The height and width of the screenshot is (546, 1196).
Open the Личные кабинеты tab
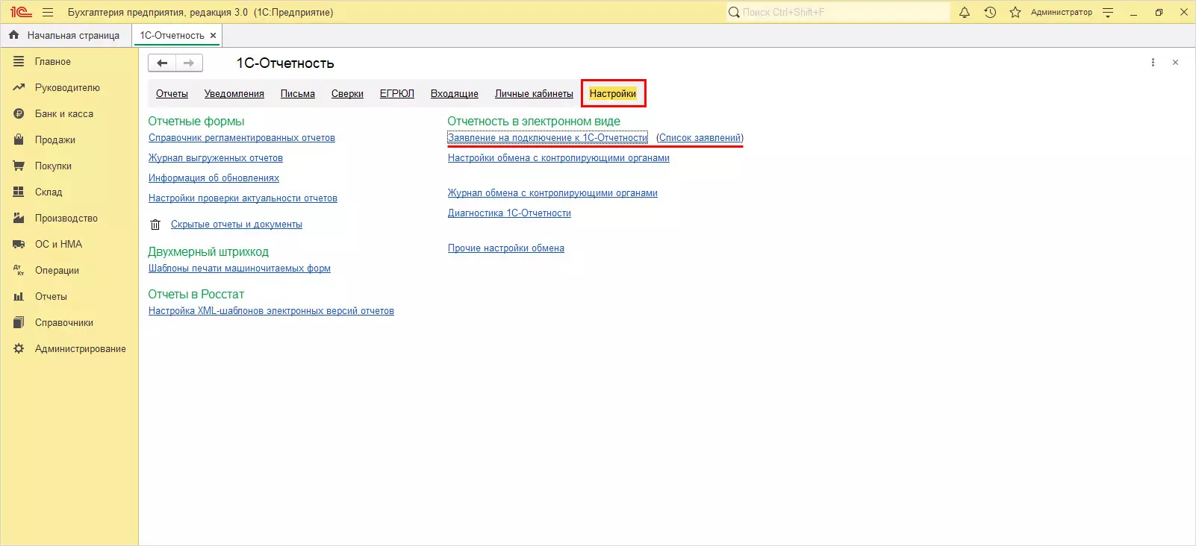tap(534, 93)
